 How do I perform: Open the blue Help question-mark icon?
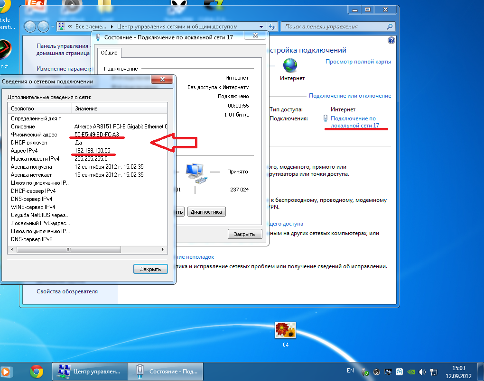(x=391, y=40)
